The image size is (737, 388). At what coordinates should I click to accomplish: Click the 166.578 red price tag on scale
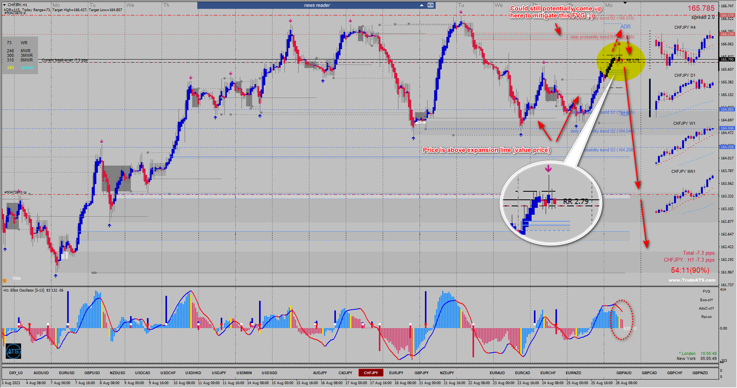[727, 15]
